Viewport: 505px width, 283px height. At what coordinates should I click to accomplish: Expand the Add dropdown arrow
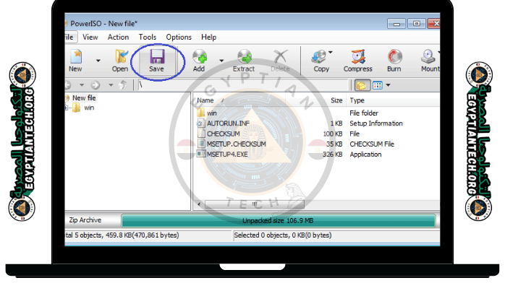tap(221, 61)
